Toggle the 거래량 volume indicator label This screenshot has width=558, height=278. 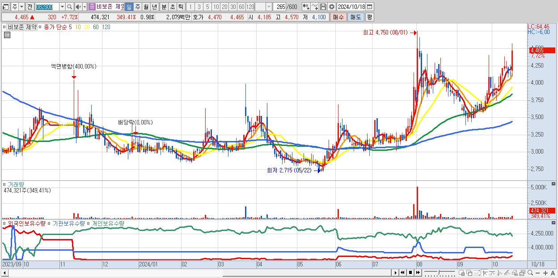click(16, 184)
